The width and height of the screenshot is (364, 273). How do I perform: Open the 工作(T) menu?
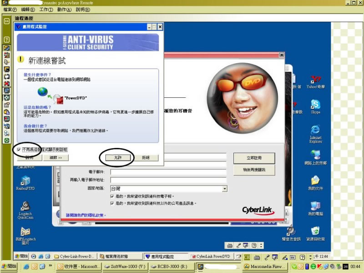point(46,10)
